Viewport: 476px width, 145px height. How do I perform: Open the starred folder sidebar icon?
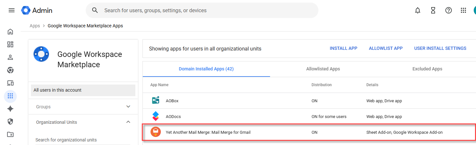pos(10,134)
